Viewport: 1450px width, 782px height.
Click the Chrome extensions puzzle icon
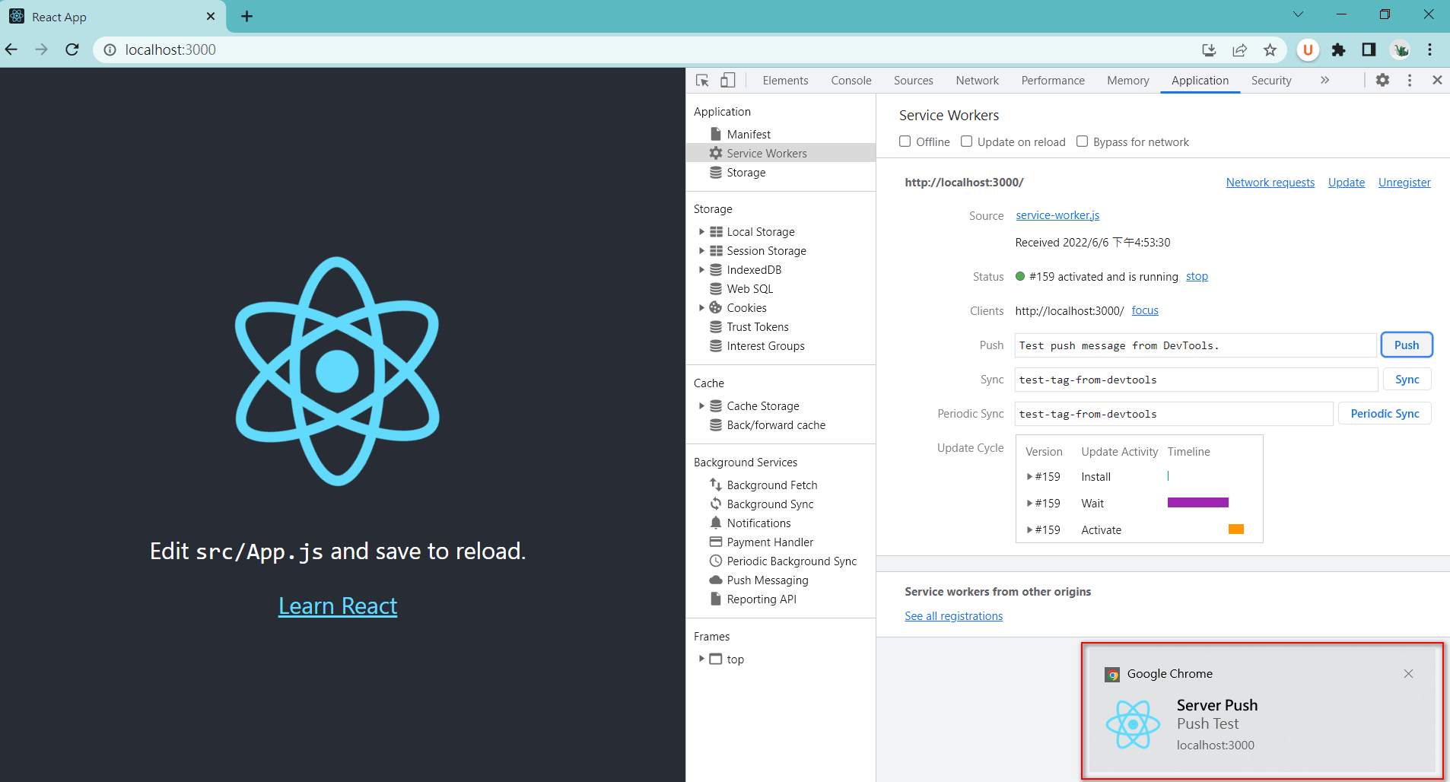pos(1338,50)
